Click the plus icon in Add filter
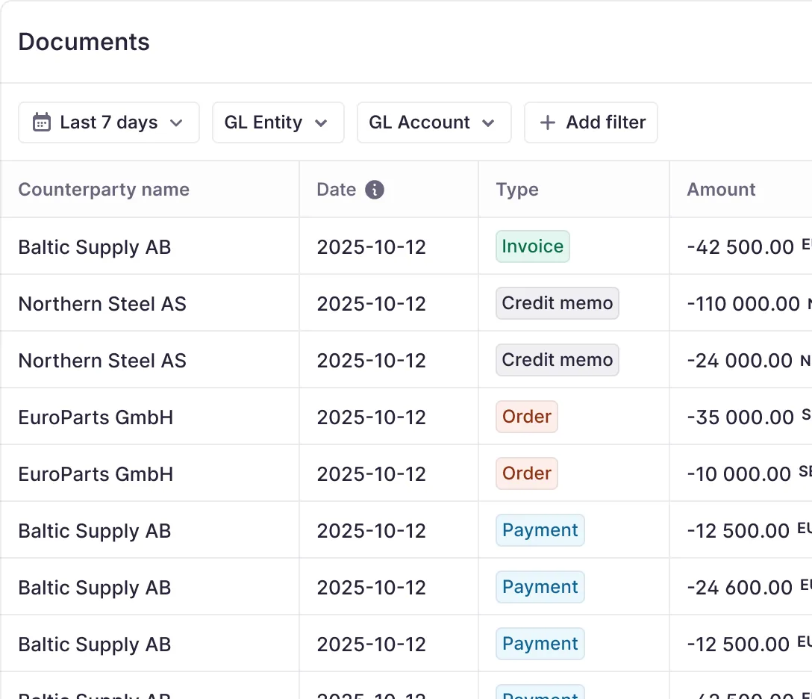The height and width of the screenshot is (699, 812). coord(548,122)
